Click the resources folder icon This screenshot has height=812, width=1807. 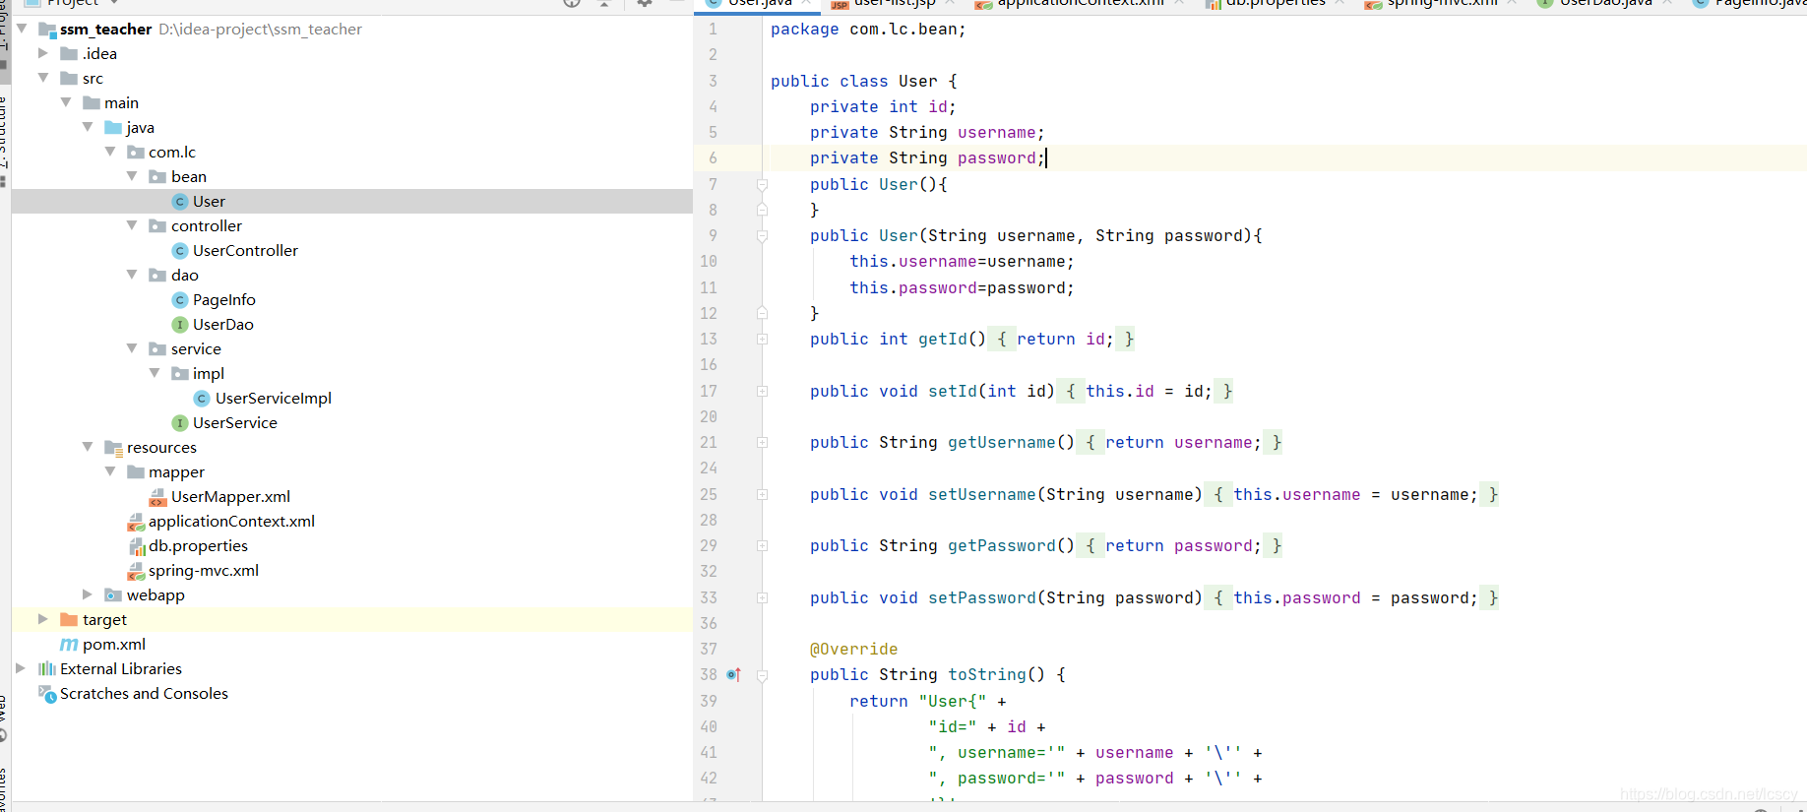(x=113, y=448)
